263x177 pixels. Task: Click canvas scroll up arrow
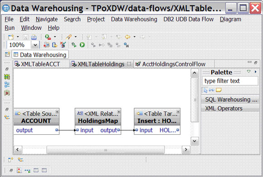pyautogui.click(x=195, y=73)
